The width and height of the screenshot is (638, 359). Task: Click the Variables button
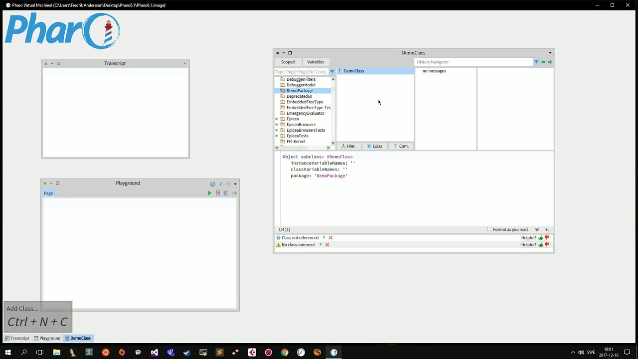tap(316, 62)
